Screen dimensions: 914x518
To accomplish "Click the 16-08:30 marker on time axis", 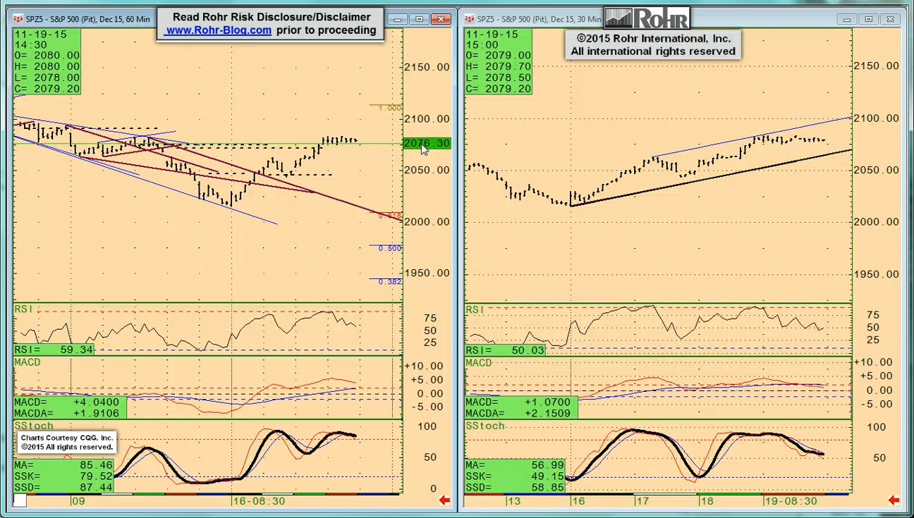I will coord(260,500).
